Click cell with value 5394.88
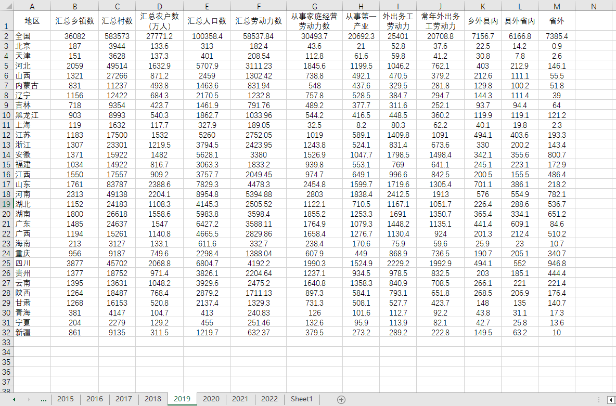Viewport: 616px width, 406px height. [259, 194]
